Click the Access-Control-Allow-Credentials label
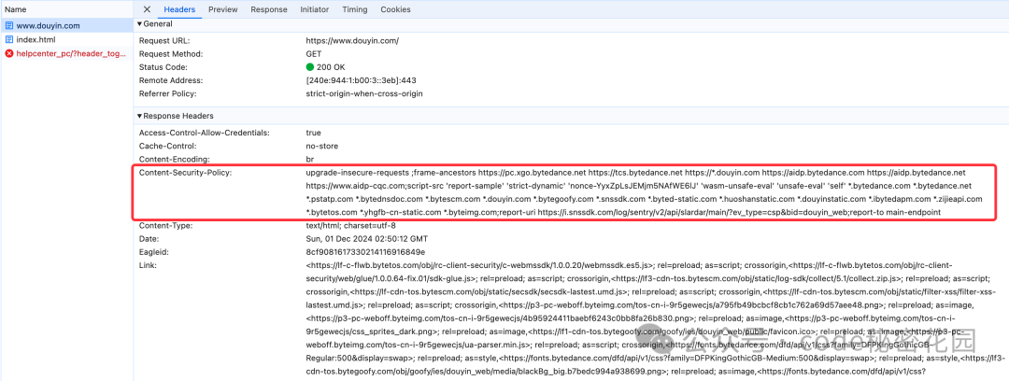The height and width of the screenshot is (381, 1009). 204,133
